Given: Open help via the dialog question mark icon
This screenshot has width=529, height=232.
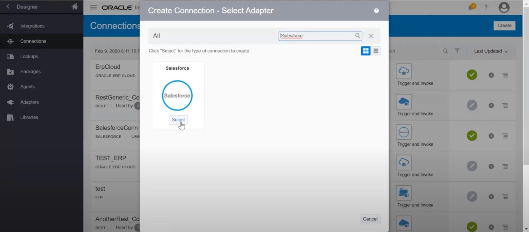Looking at the screenshot, I should (x=376, y=11).
